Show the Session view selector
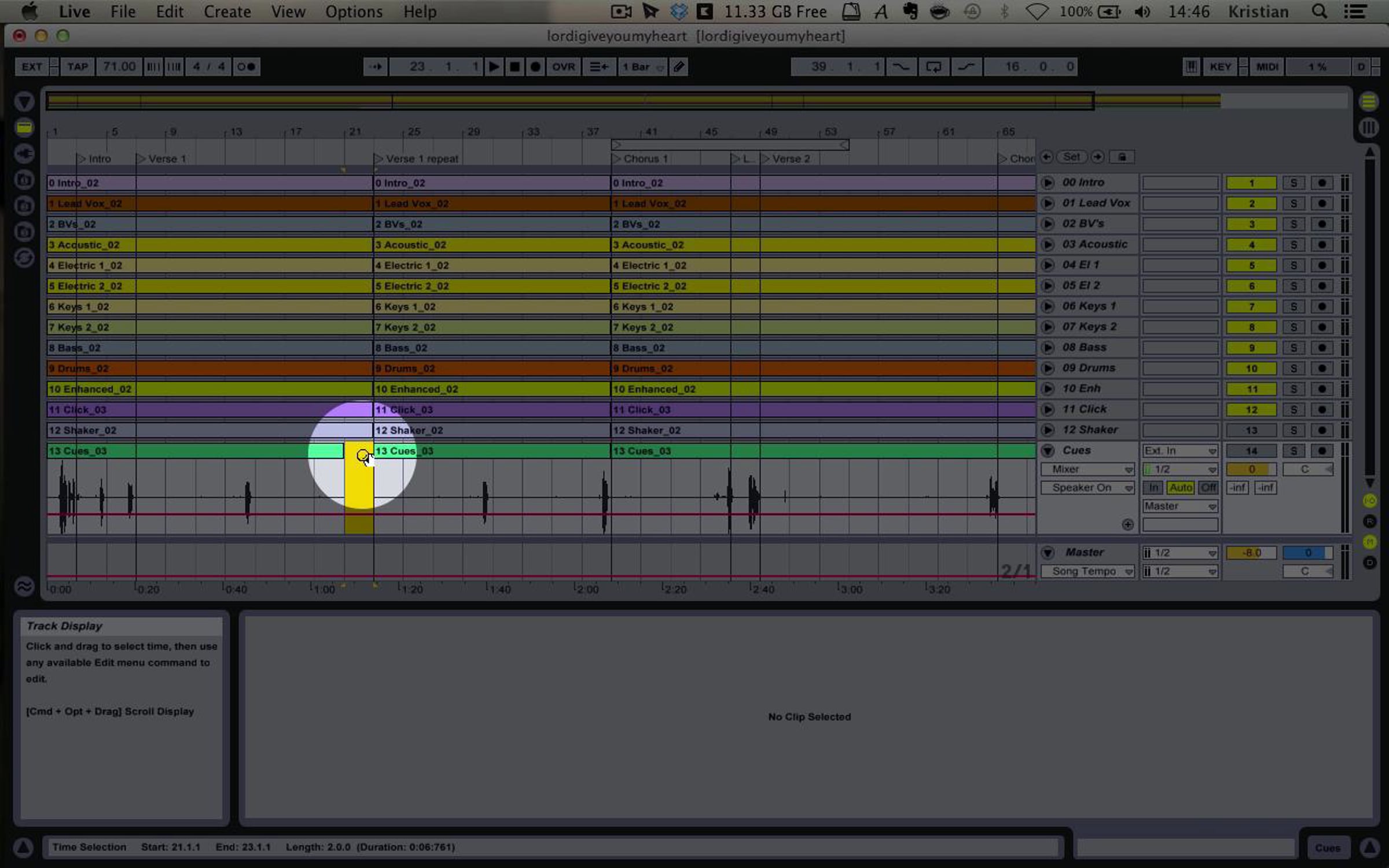 pos(1368,127)
